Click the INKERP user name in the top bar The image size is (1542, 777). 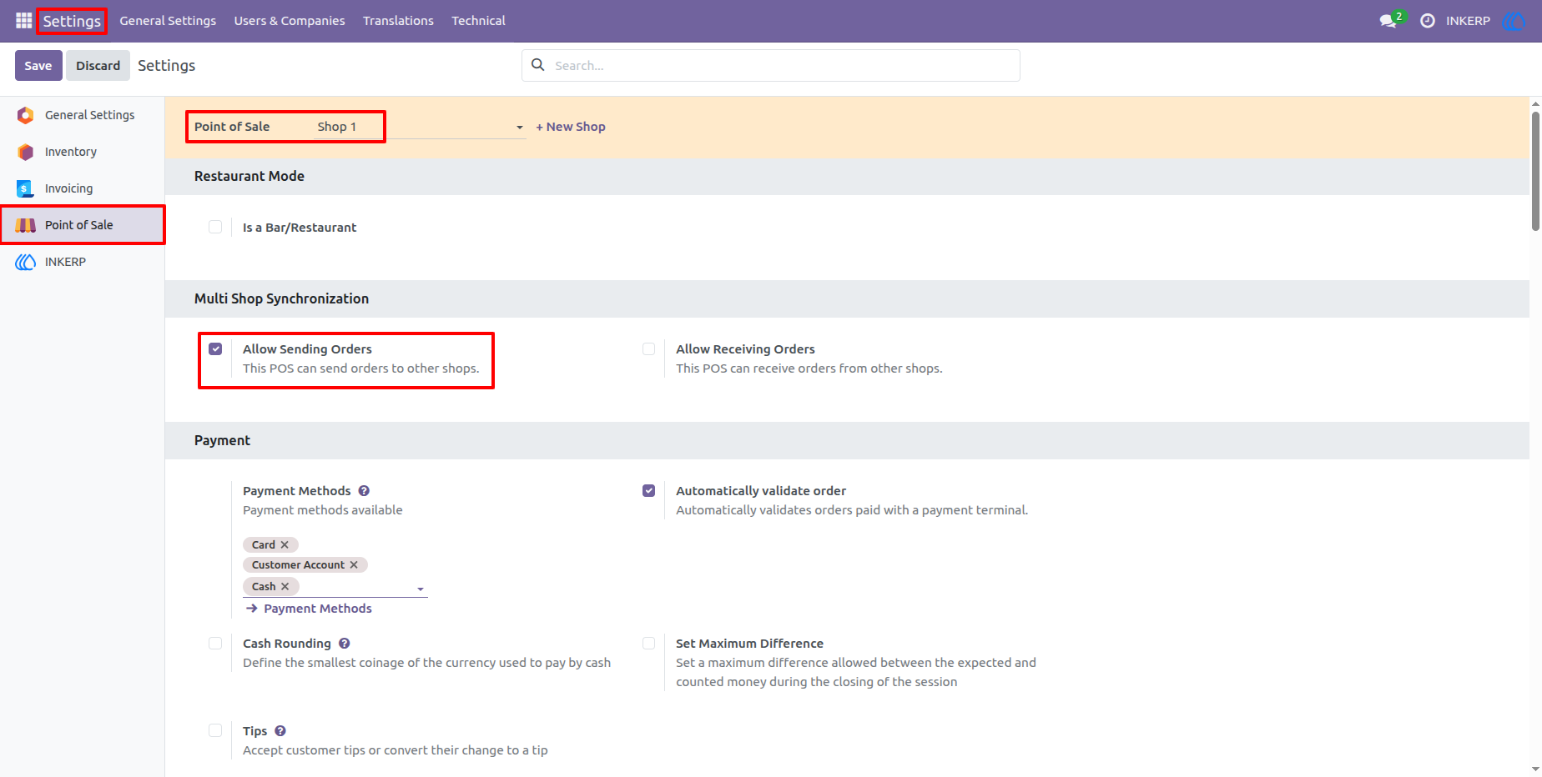1468,21
